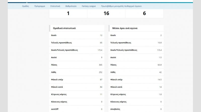The image size is (201, 112).
Task: Click Φάουλ υπέρ average row showing 14.5
Action: tap(136, 80)
